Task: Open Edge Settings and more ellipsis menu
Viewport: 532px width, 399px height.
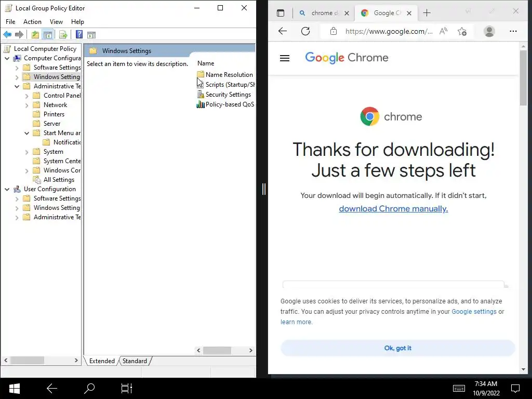Action: tap(513, 31)
